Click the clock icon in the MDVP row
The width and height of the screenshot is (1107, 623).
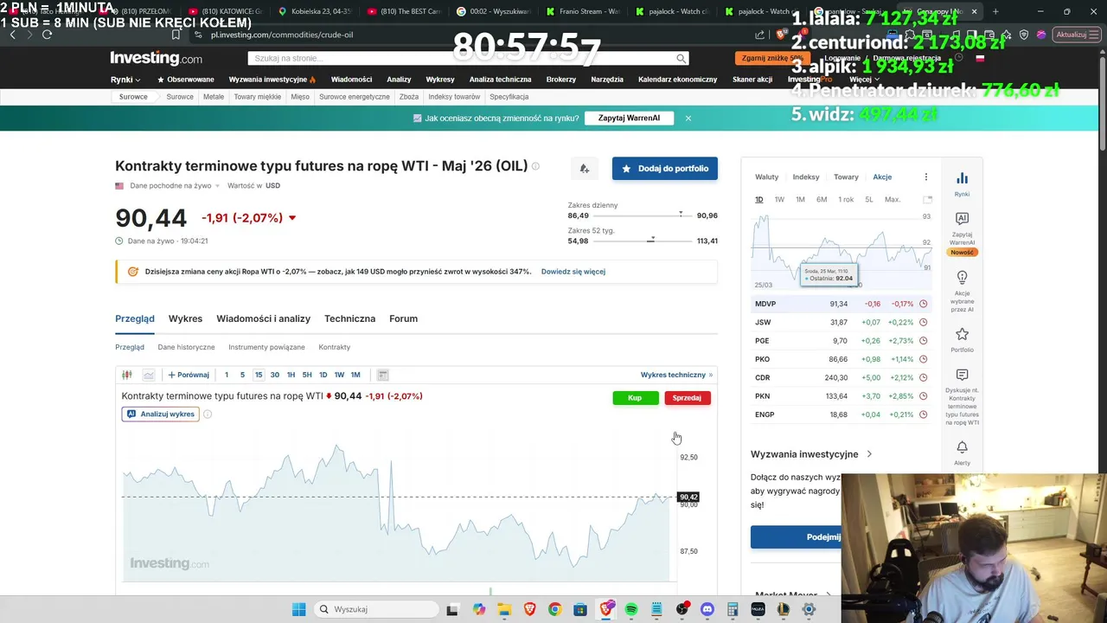pyautogui.click(x=923, y=304)
